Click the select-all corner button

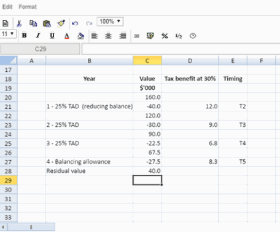(9, 61)
